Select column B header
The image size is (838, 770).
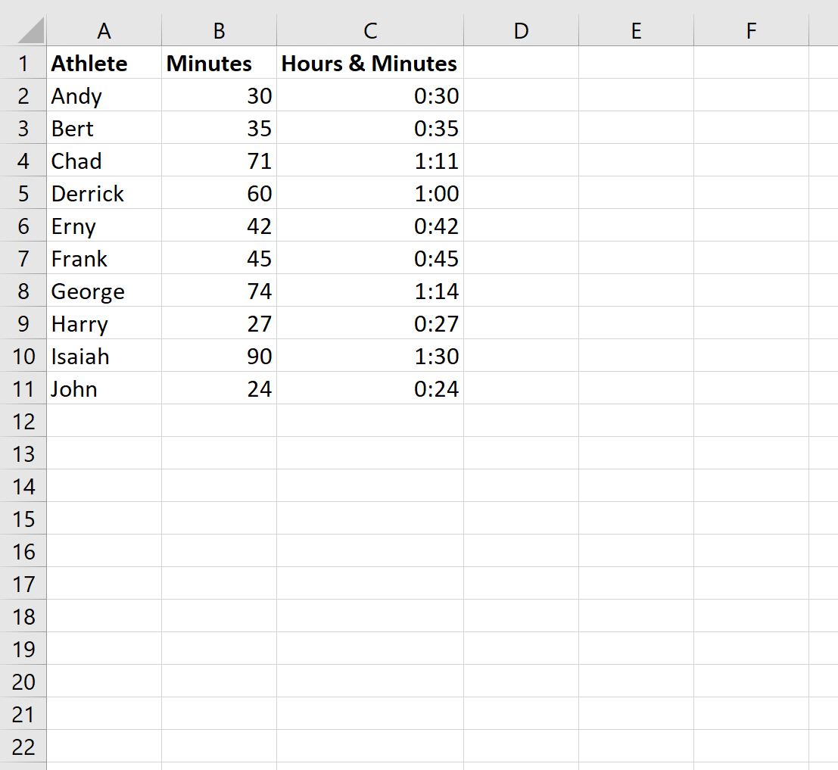point(218,30)
